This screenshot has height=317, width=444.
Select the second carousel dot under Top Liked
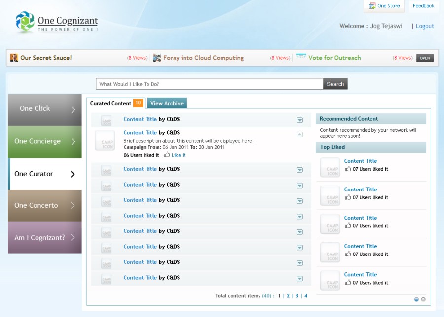tap(423, 299)
